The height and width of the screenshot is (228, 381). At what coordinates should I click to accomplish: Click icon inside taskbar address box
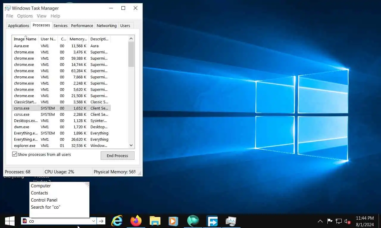click(25, 221)
